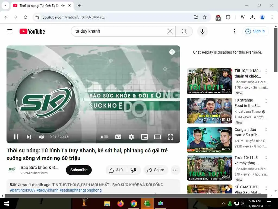Open Extensions puzzle icon

coord(228,17)
